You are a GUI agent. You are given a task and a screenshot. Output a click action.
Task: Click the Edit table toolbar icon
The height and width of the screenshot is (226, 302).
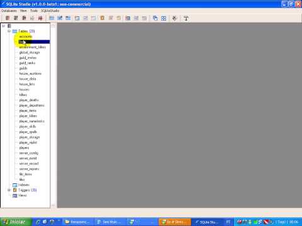point(60,18)
